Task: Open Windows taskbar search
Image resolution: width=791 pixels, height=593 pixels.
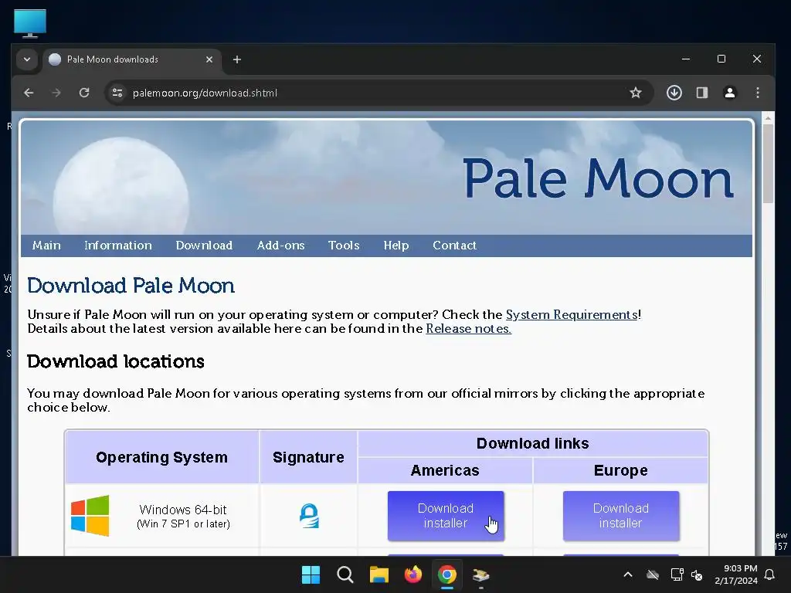Action: coord(345,574)
